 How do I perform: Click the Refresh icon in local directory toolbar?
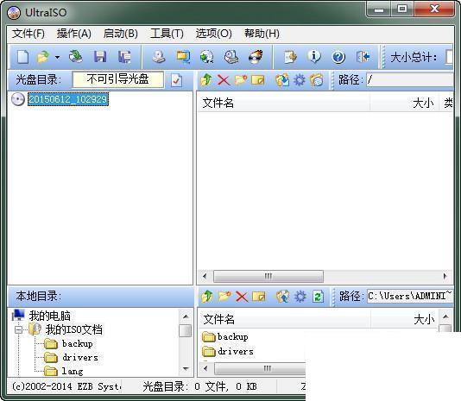pos(318,297)
